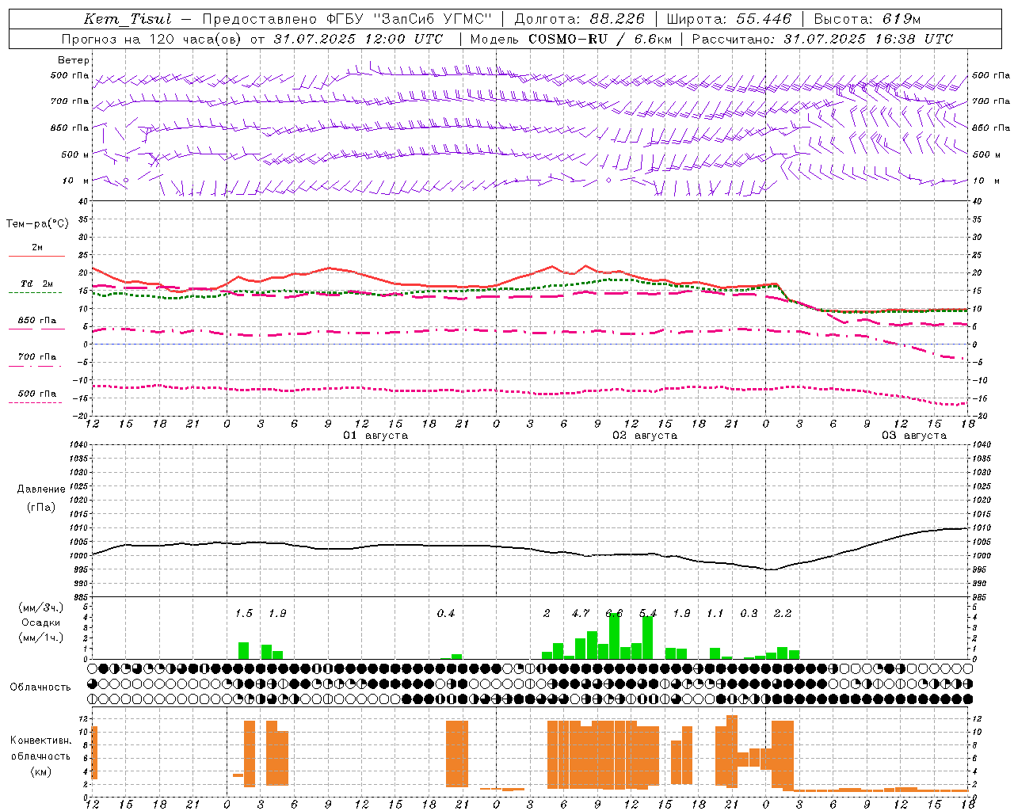Image resolution: width=1014 pixels, height=811 pixels.
Task: Select the provider text ЗапСиб УГМС
Action: click(433, 19)
